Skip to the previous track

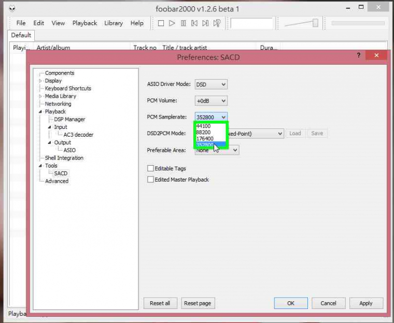point(194,23)
